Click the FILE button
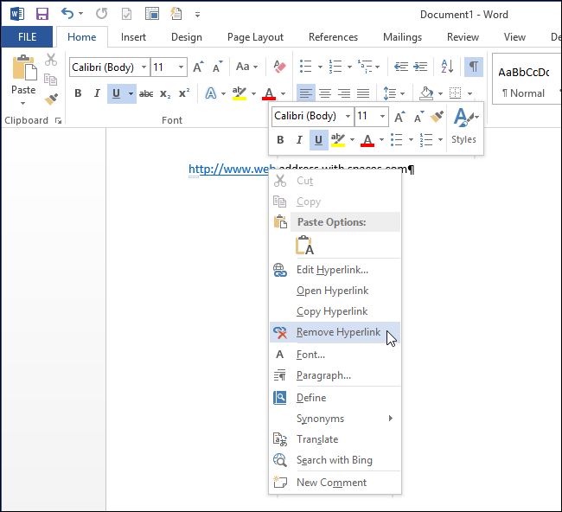This screenshot has height=512, width=562. point(28,37)
